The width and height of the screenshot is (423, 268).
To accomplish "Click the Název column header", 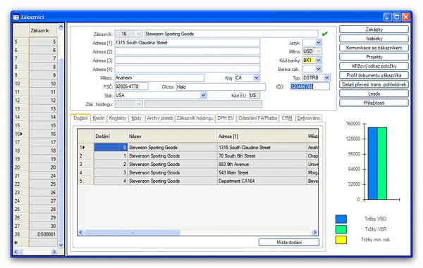I will pos(172,136).
